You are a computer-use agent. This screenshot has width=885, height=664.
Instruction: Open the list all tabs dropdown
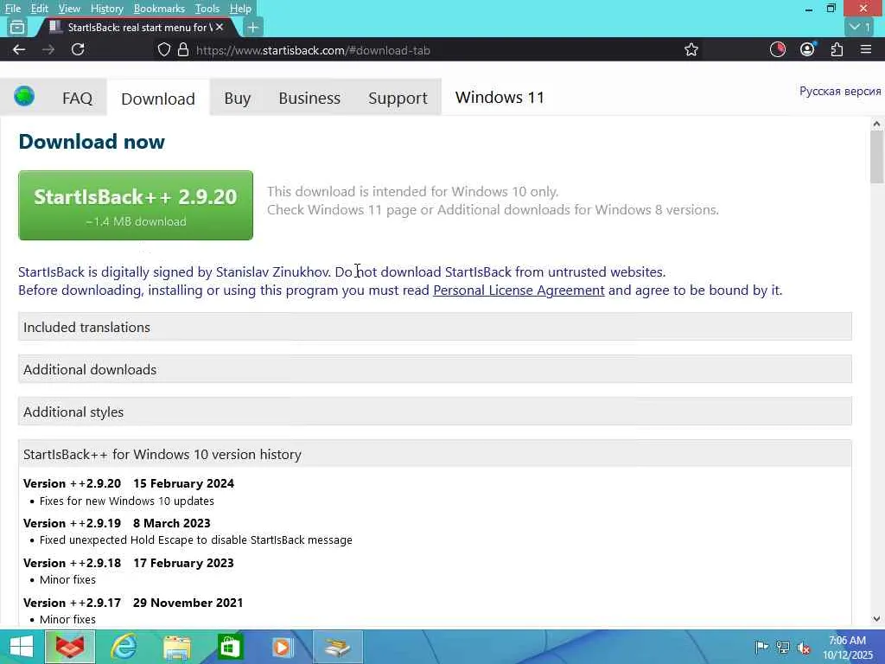click(860, 27)
